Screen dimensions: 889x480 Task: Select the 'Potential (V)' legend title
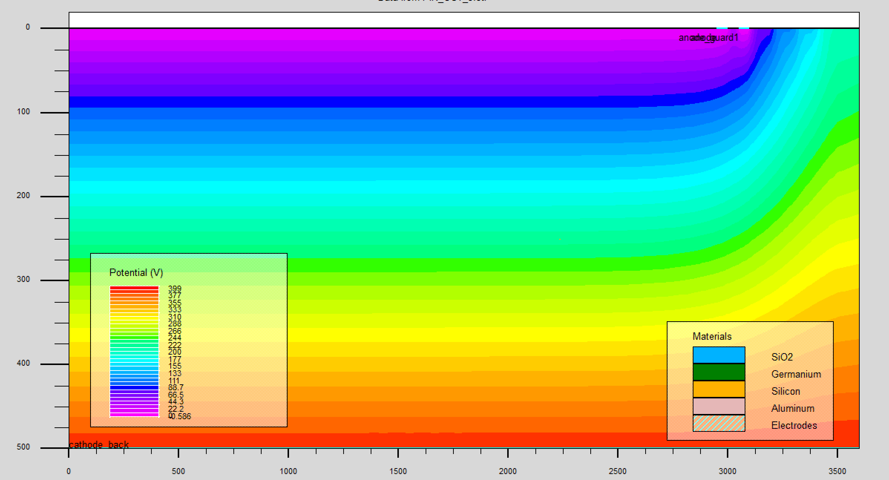(136, 273)
